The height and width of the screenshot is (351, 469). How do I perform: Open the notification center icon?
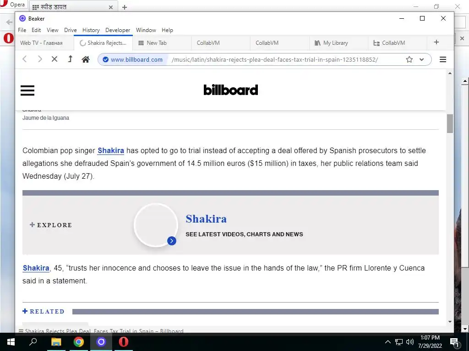(x=454, y=343)
